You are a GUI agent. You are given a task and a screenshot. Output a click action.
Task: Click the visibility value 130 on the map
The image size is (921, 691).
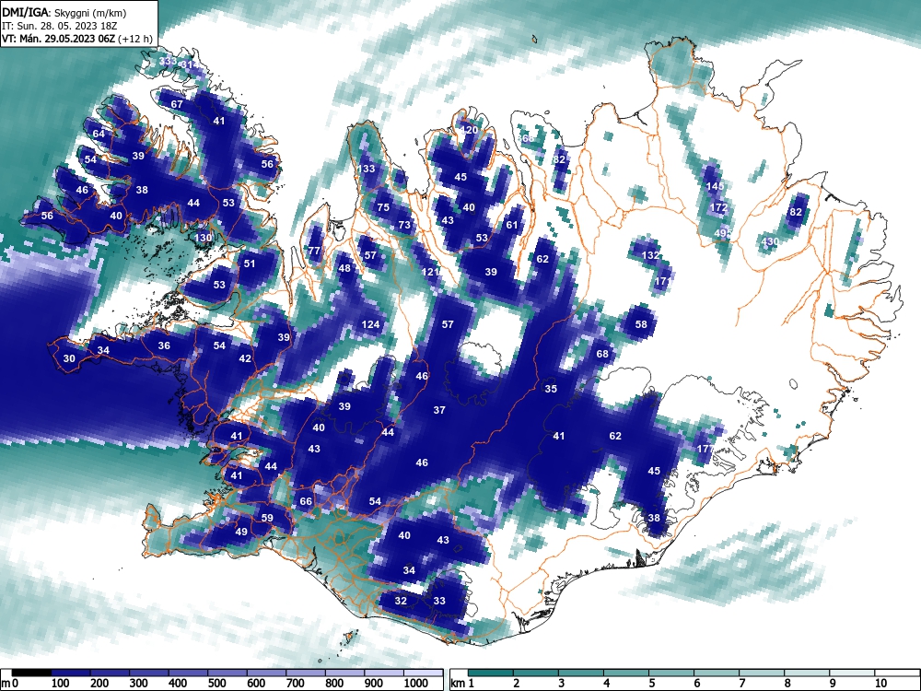(203, 238)
